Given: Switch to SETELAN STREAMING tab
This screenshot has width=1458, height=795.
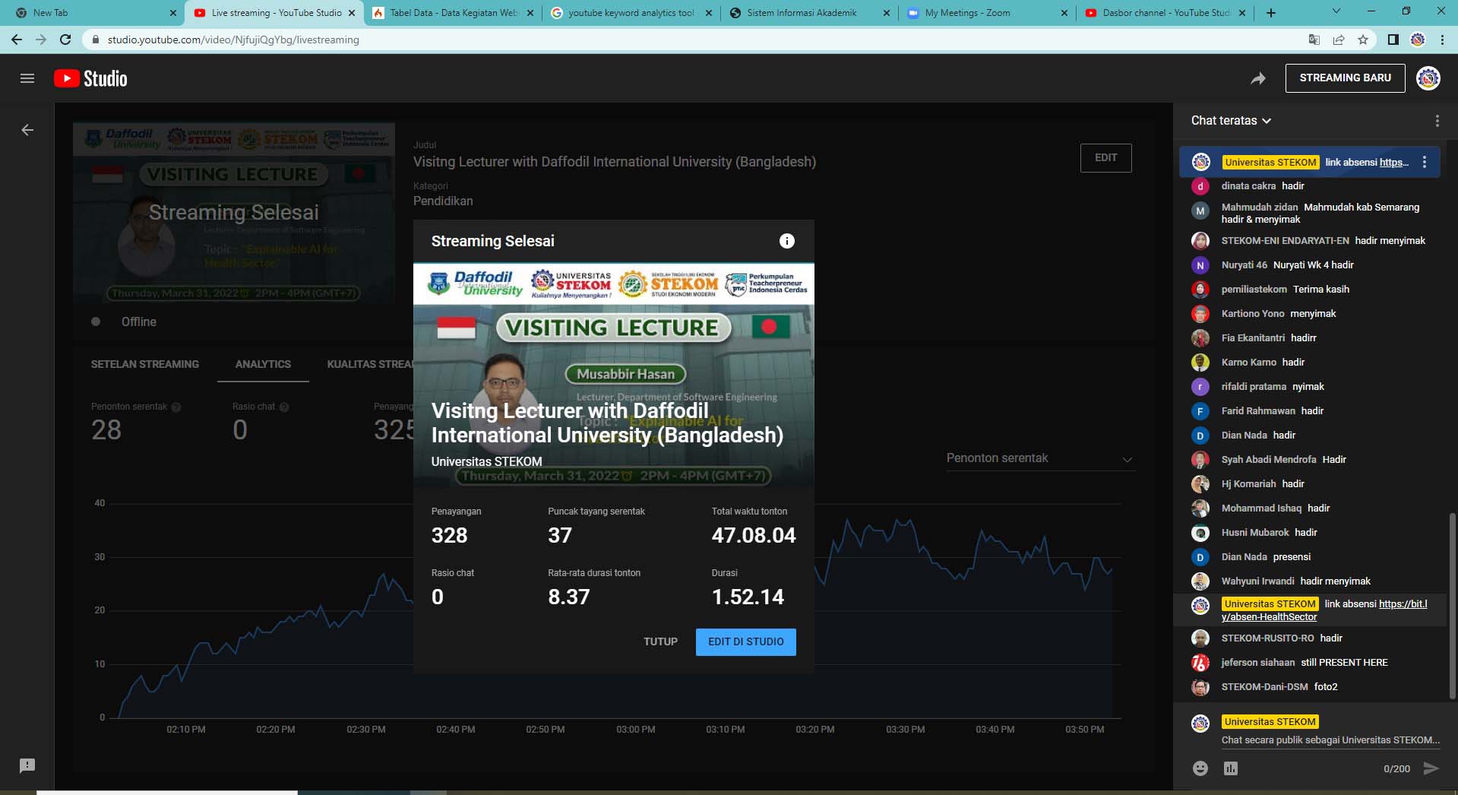Looking at the screenshot, I should (x=145, y=364).
